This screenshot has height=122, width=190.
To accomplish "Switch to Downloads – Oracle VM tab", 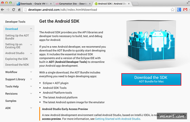I will [34, 4].
